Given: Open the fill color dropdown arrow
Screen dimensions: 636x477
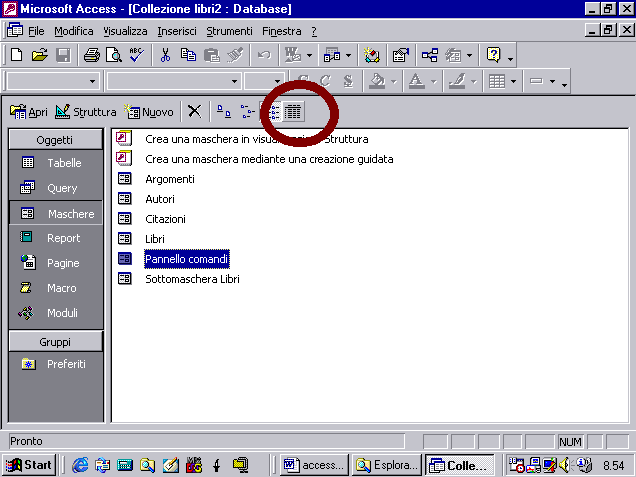Looking at the screenshot, I should pos(394,81).
